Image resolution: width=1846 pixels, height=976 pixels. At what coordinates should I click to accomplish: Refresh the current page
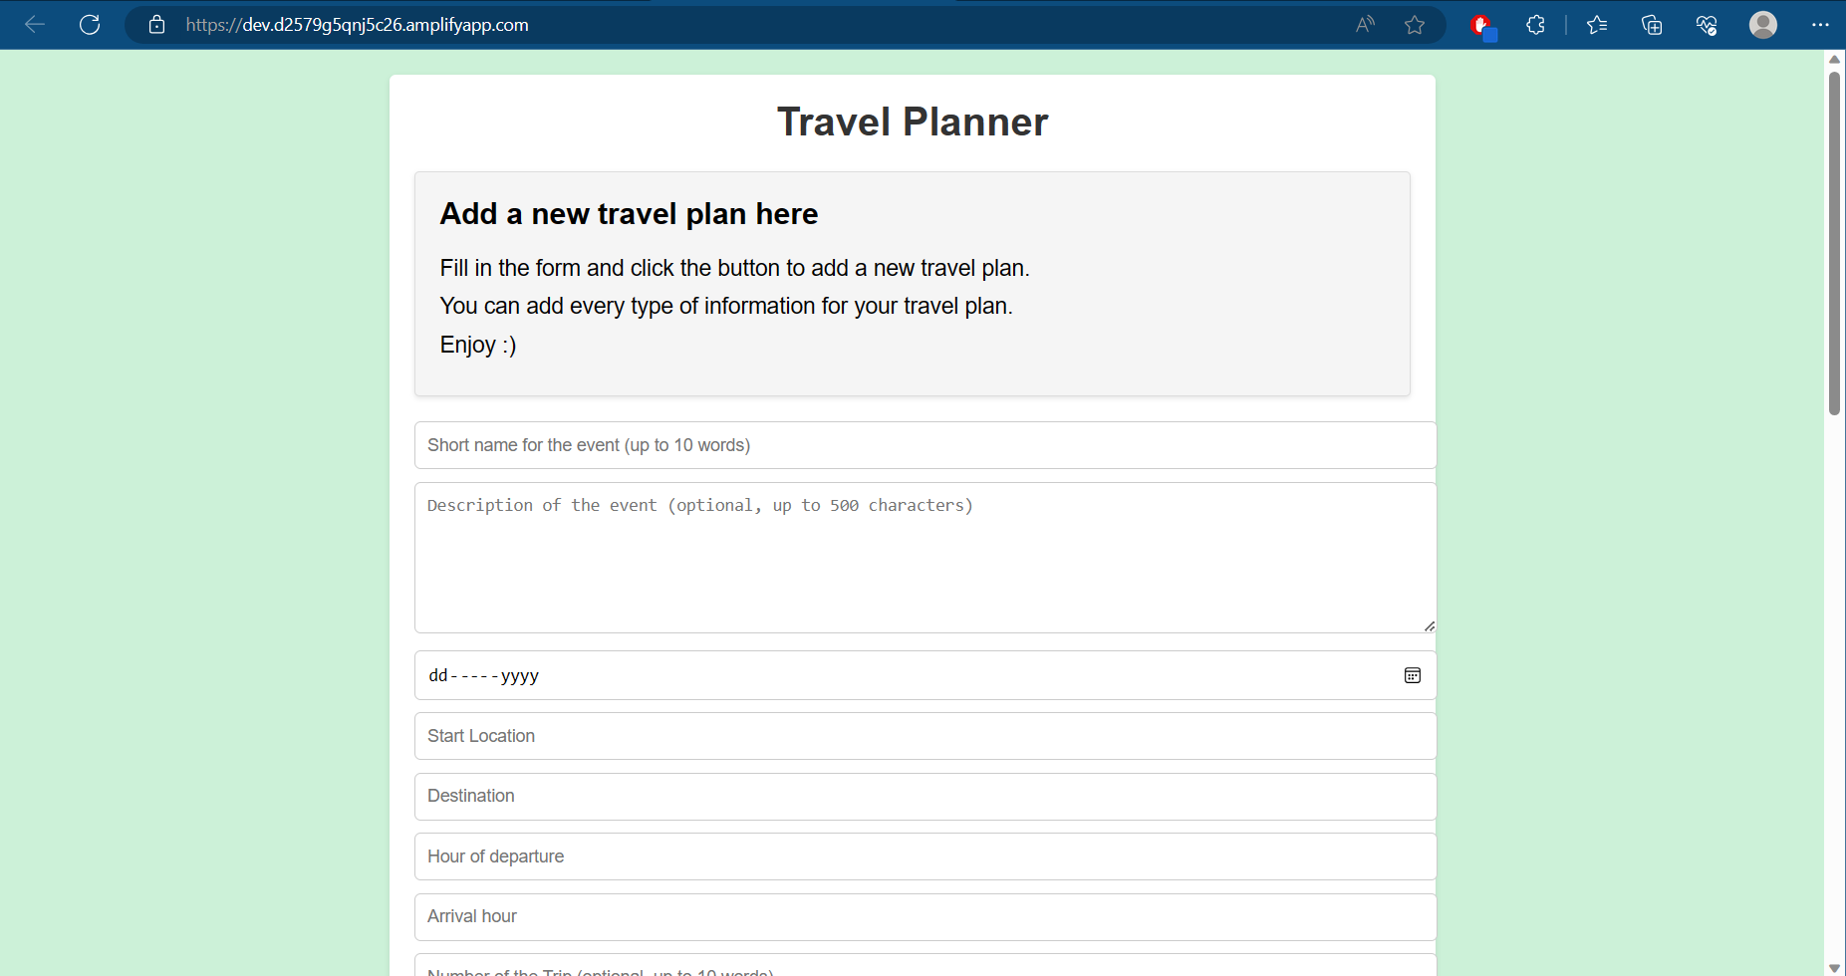click(90, 25)
